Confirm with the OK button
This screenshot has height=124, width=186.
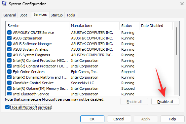92,119
